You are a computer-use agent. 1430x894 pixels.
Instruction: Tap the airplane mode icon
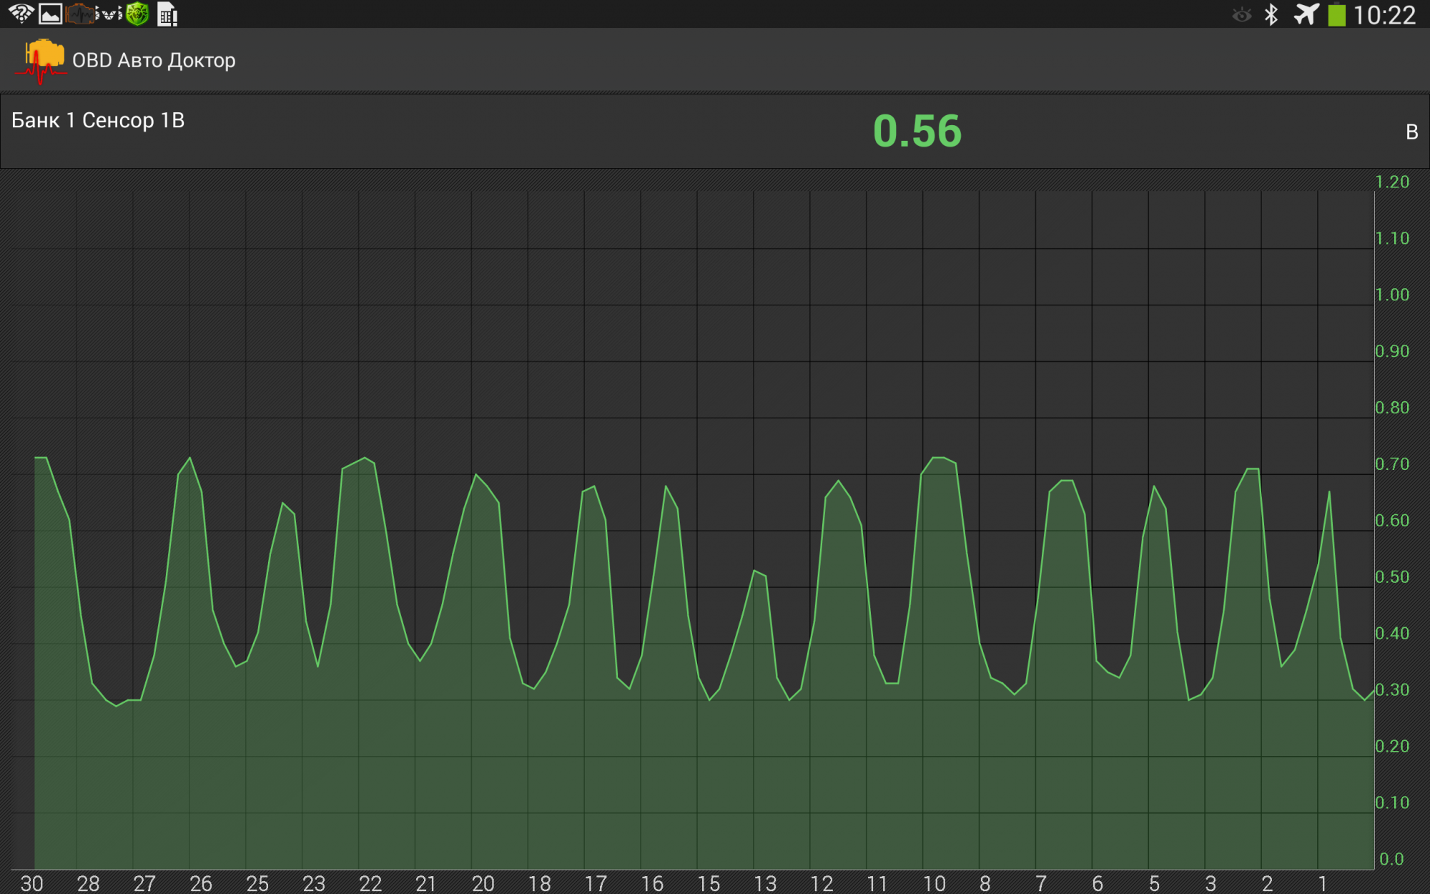click(1306, 14)
